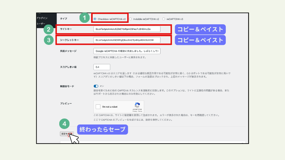Choose the reCAPTCHA v3 radio option

[164, 18]
